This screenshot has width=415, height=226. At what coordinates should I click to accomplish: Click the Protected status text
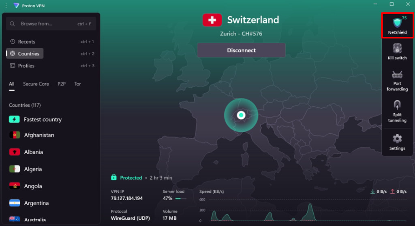pyautogui.click(x=131, y=177)
